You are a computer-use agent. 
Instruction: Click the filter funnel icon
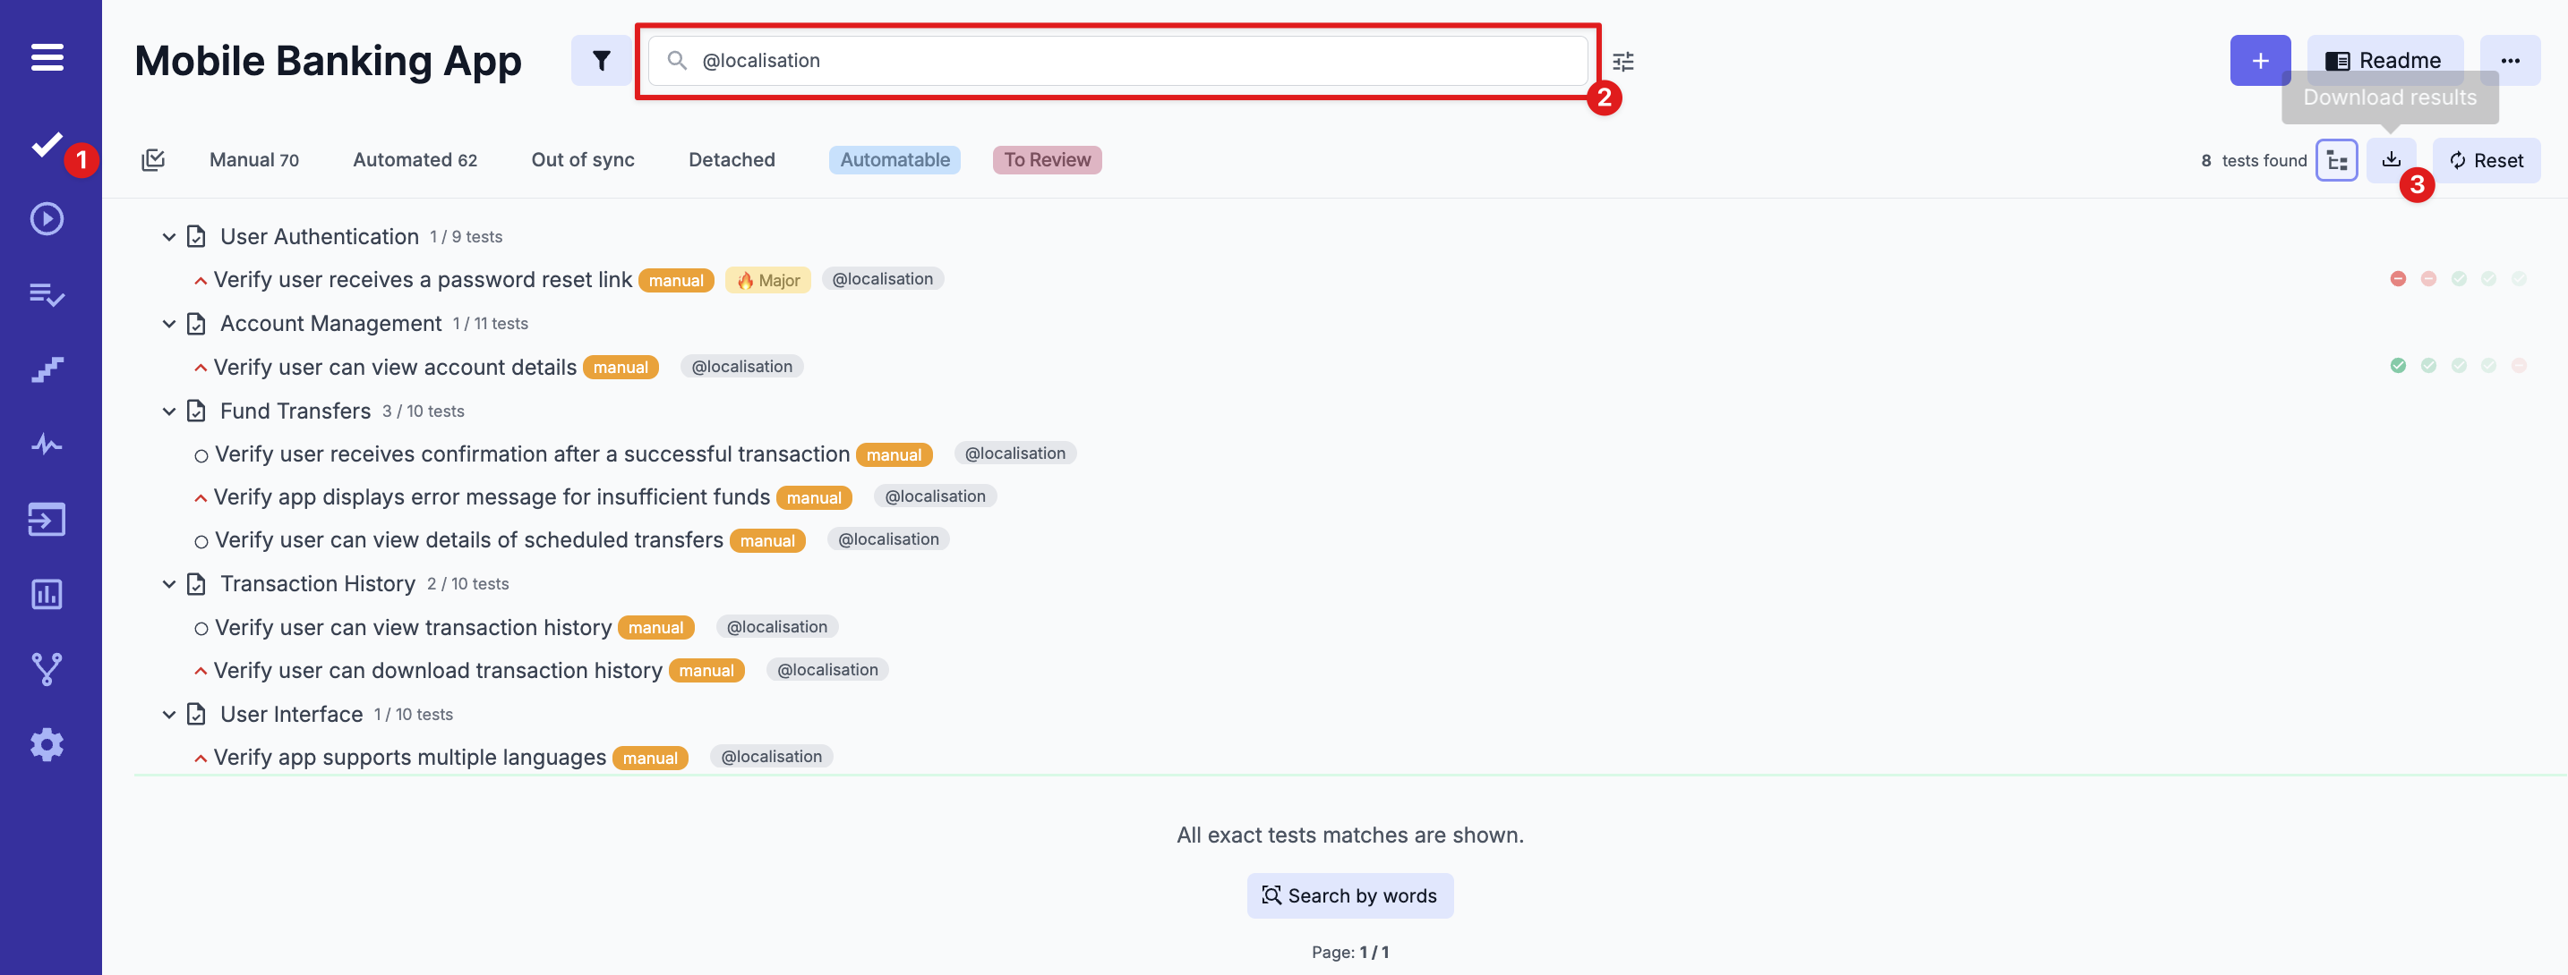pos(601,61)
